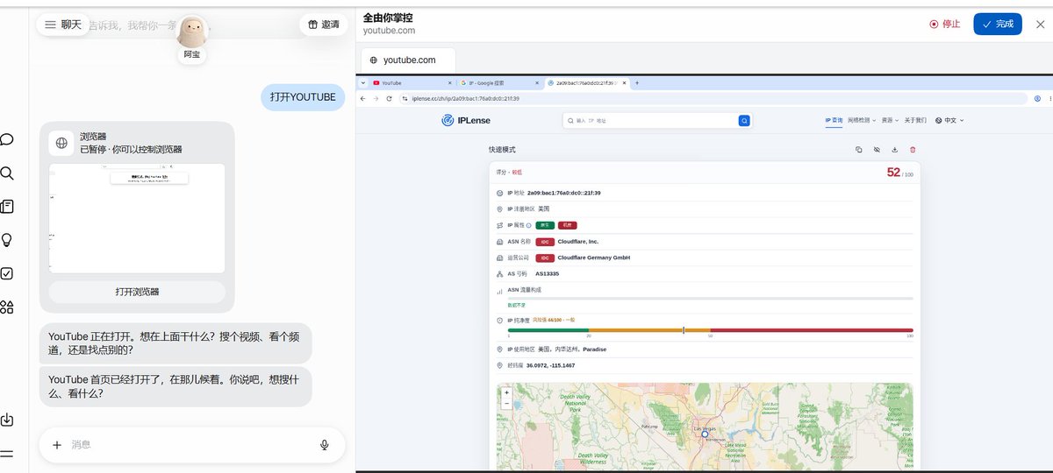Click the iplense.cc address bar

coord(714,98)
